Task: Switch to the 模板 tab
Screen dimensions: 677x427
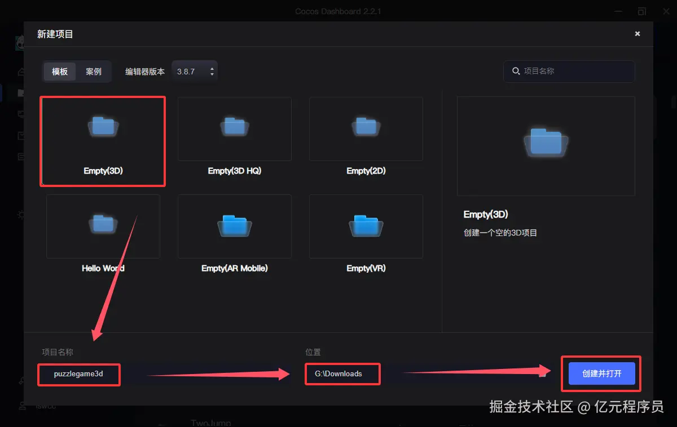Action: pos(60,72)
